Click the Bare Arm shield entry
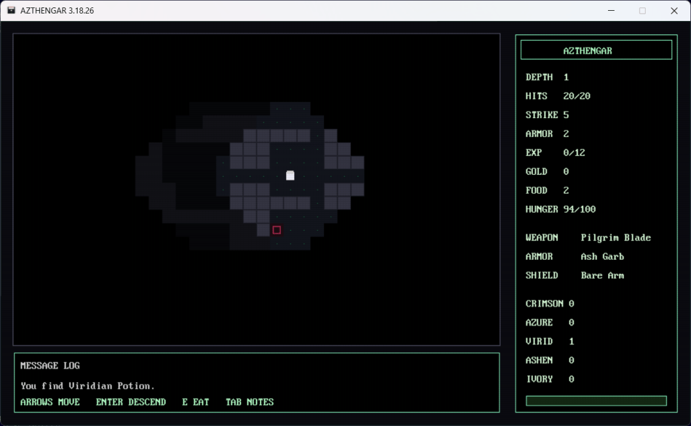This screenshot has width=691, height=426. (x=602, y=275)
